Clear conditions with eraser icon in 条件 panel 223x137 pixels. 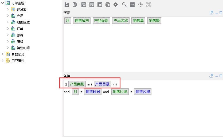tap(211, 76)
